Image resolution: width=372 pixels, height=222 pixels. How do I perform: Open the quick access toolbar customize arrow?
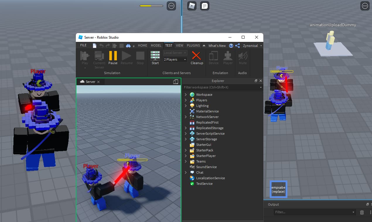coord(134,46)
